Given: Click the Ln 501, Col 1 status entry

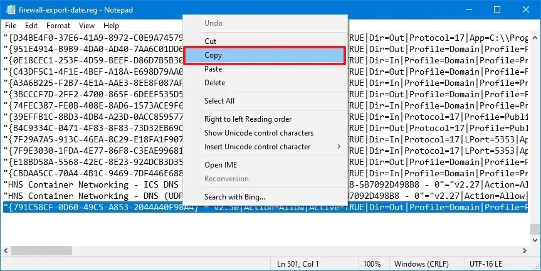Looking at the screenshot, I should point(297,264).
